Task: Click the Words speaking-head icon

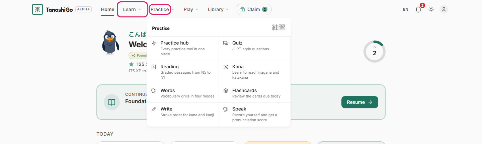Action: pos(154,91)
